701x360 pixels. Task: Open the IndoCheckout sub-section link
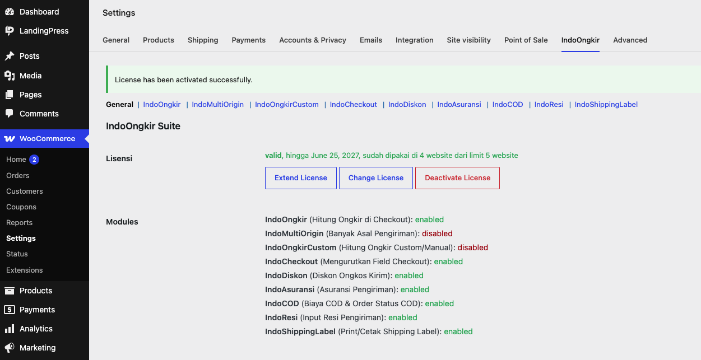tap(354, 105)
